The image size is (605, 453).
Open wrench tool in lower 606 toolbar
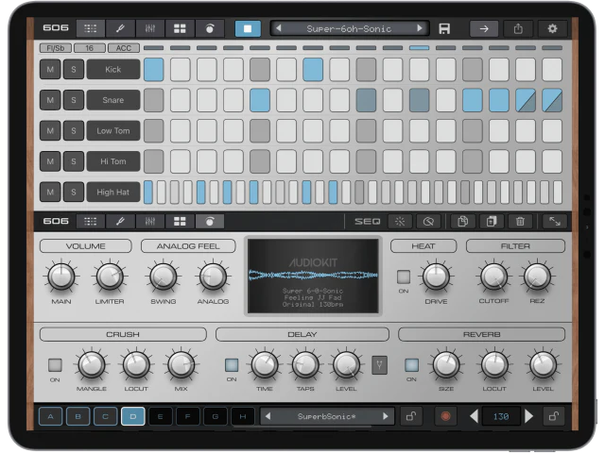(120, 221)
